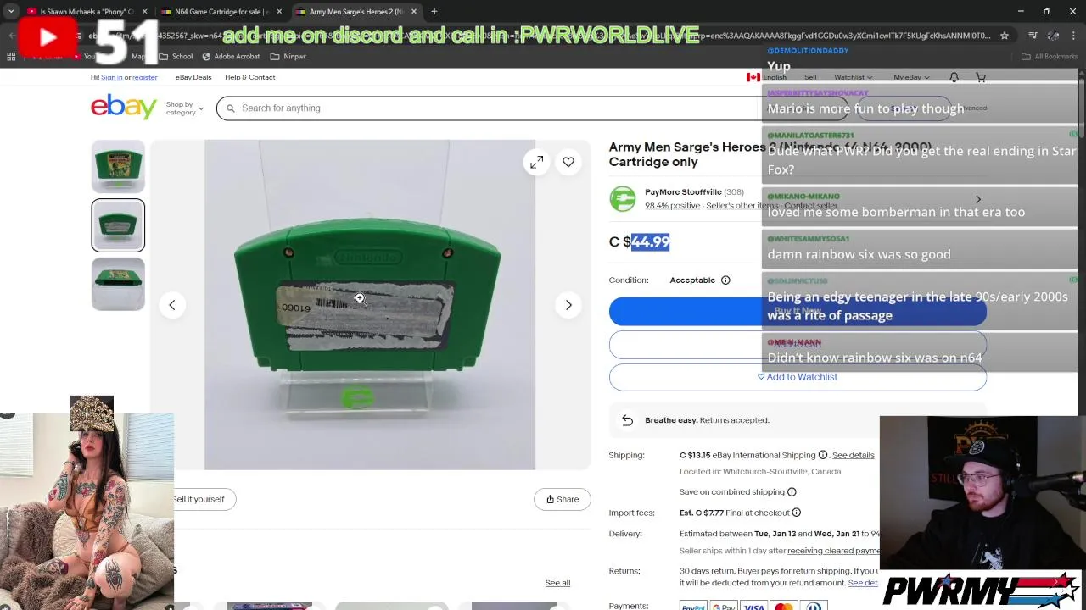This screenshot has height=610, width=1086.
Task: Click the Canada flag language selector
Action: [766, 77]
